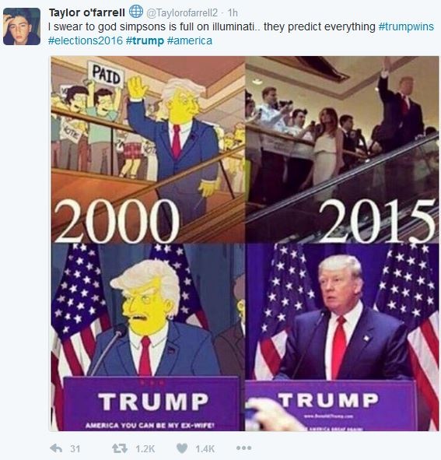Select the bold #trump hashtag
The image size is (441, 460).
tap(145, 40)
